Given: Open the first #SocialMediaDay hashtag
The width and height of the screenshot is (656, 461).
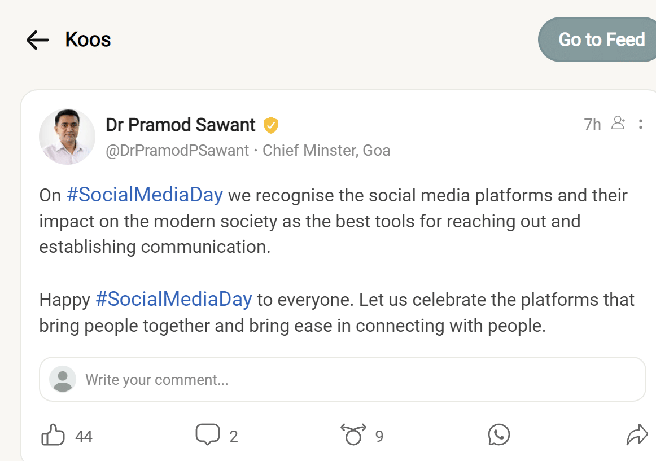Looking at the screenshot, I should (x=145, y=195).
